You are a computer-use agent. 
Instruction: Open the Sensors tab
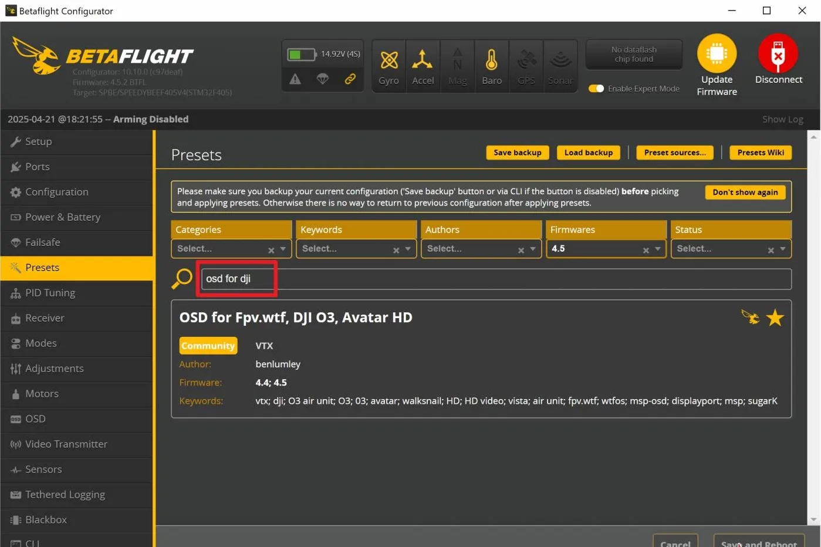(77, 470)
